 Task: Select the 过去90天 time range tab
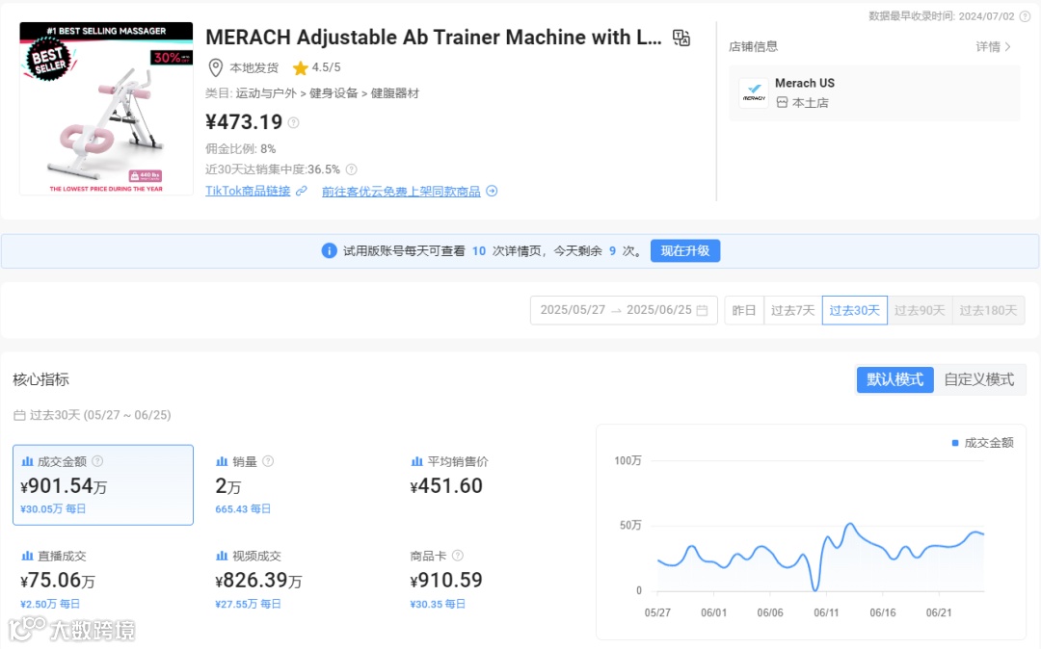tap(920, 310)
